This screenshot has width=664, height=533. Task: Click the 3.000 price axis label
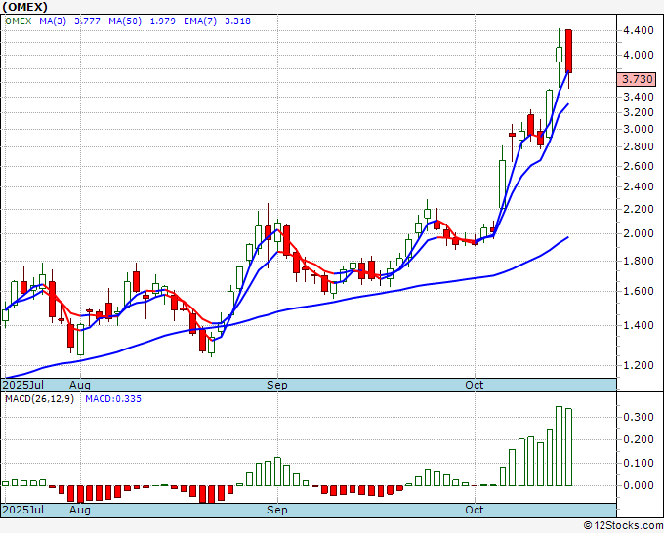(639, 129)
